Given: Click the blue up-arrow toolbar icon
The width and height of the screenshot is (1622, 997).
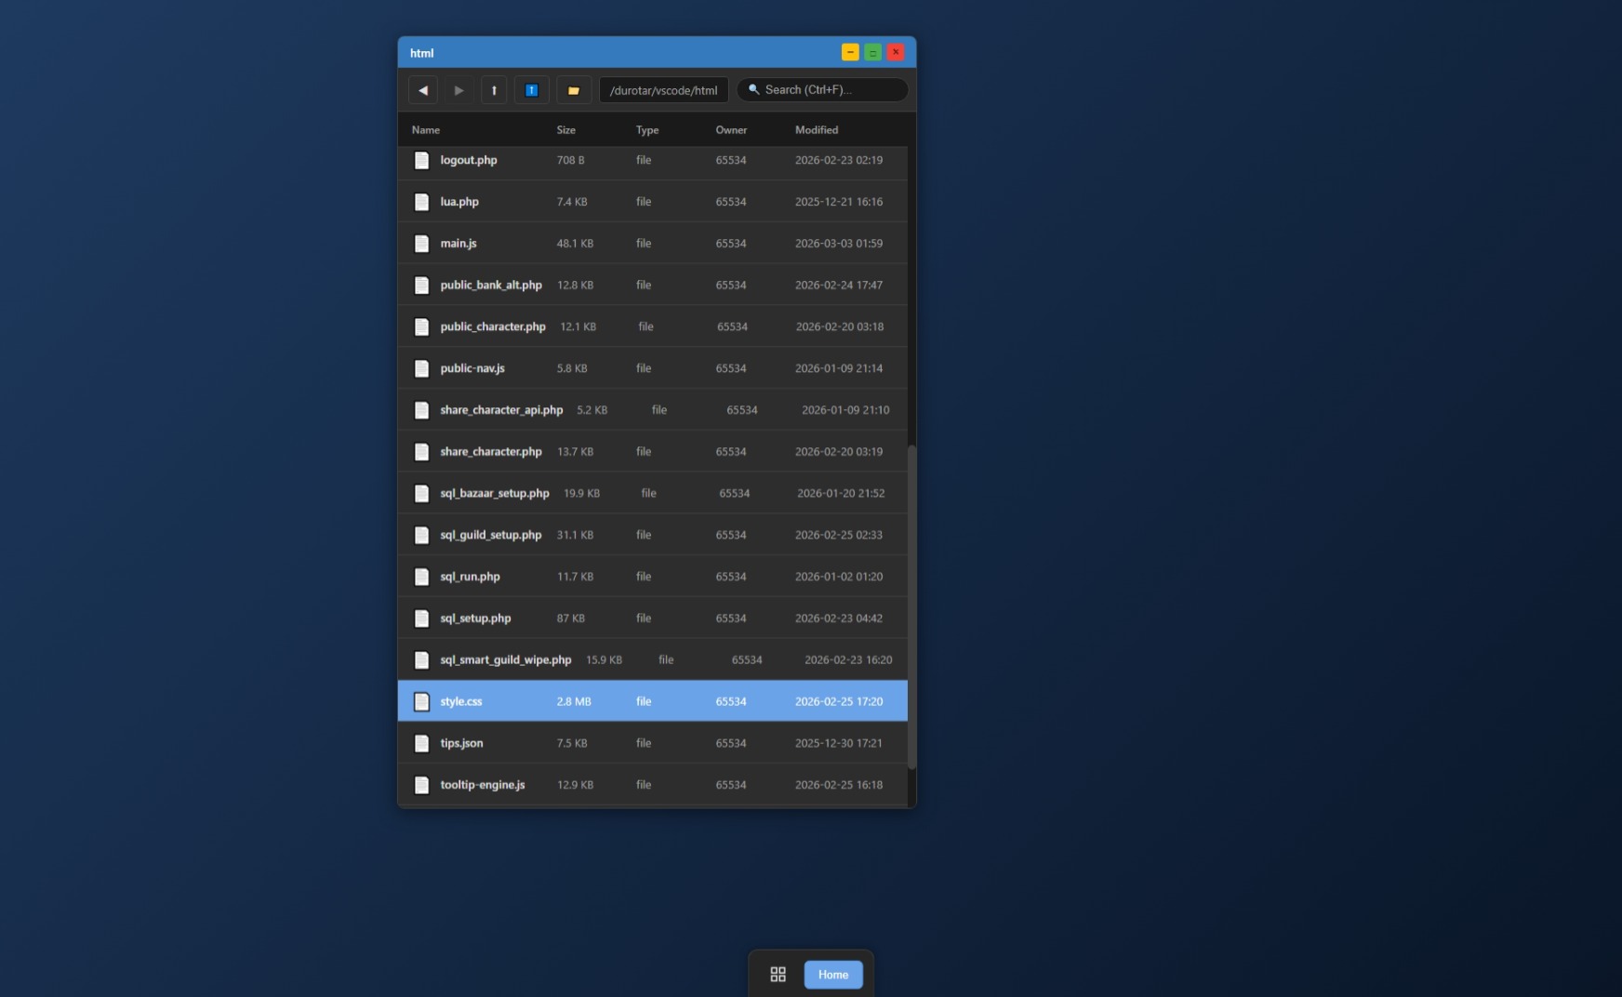Looking at the screenshot, I should pyautogui.click(x=531, y=89).
